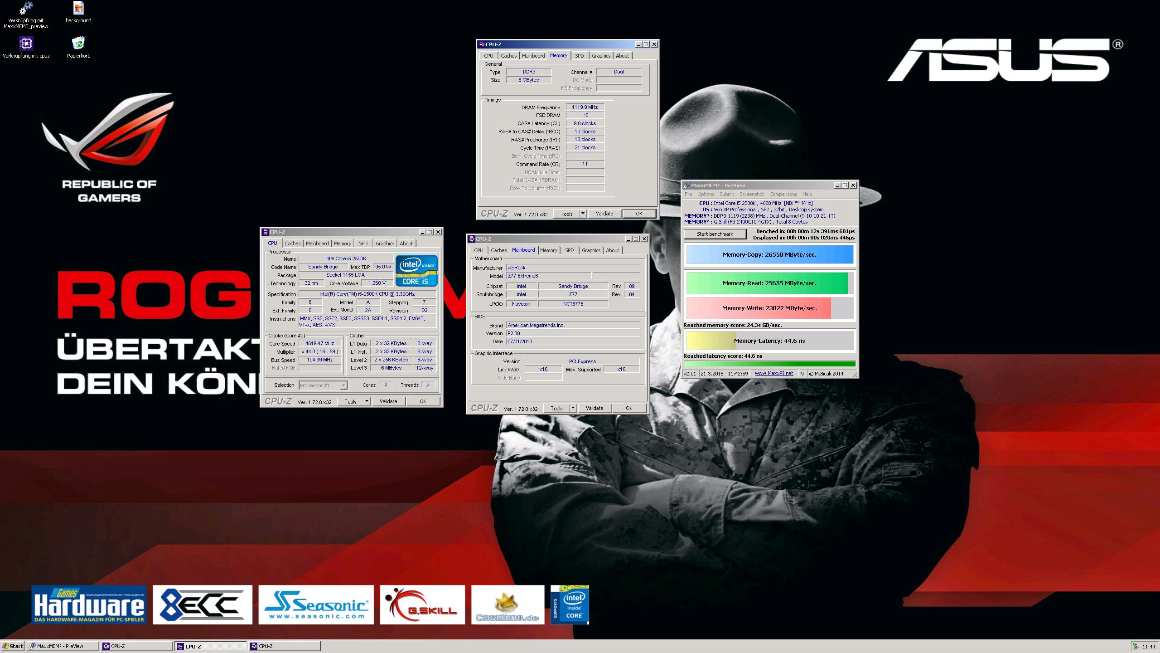Click the N status cell in MaxxMEM²
The image size is (1160, 653).
pyautogui.click(x=802, y=374)
